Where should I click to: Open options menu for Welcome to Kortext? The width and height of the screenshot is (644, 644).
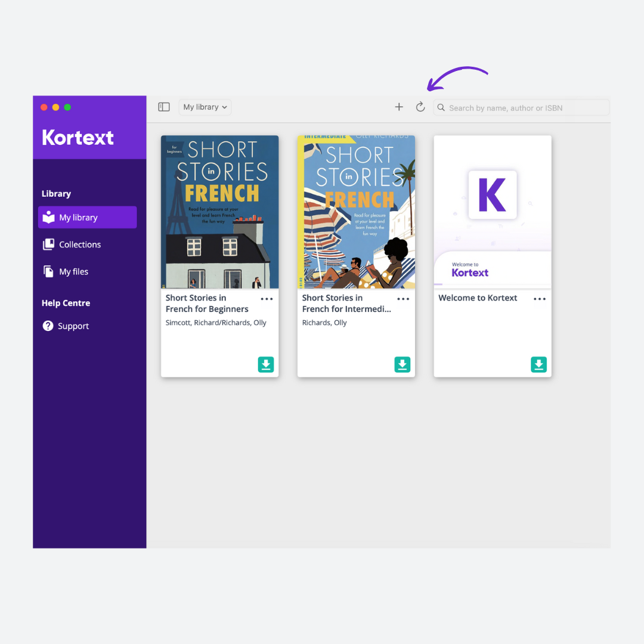(540, 299)
